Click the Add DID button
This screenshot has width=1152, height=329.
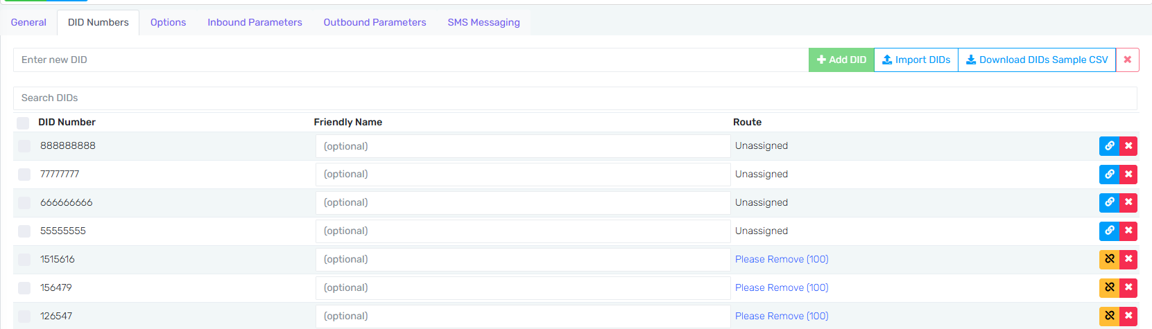click(841, 60)
